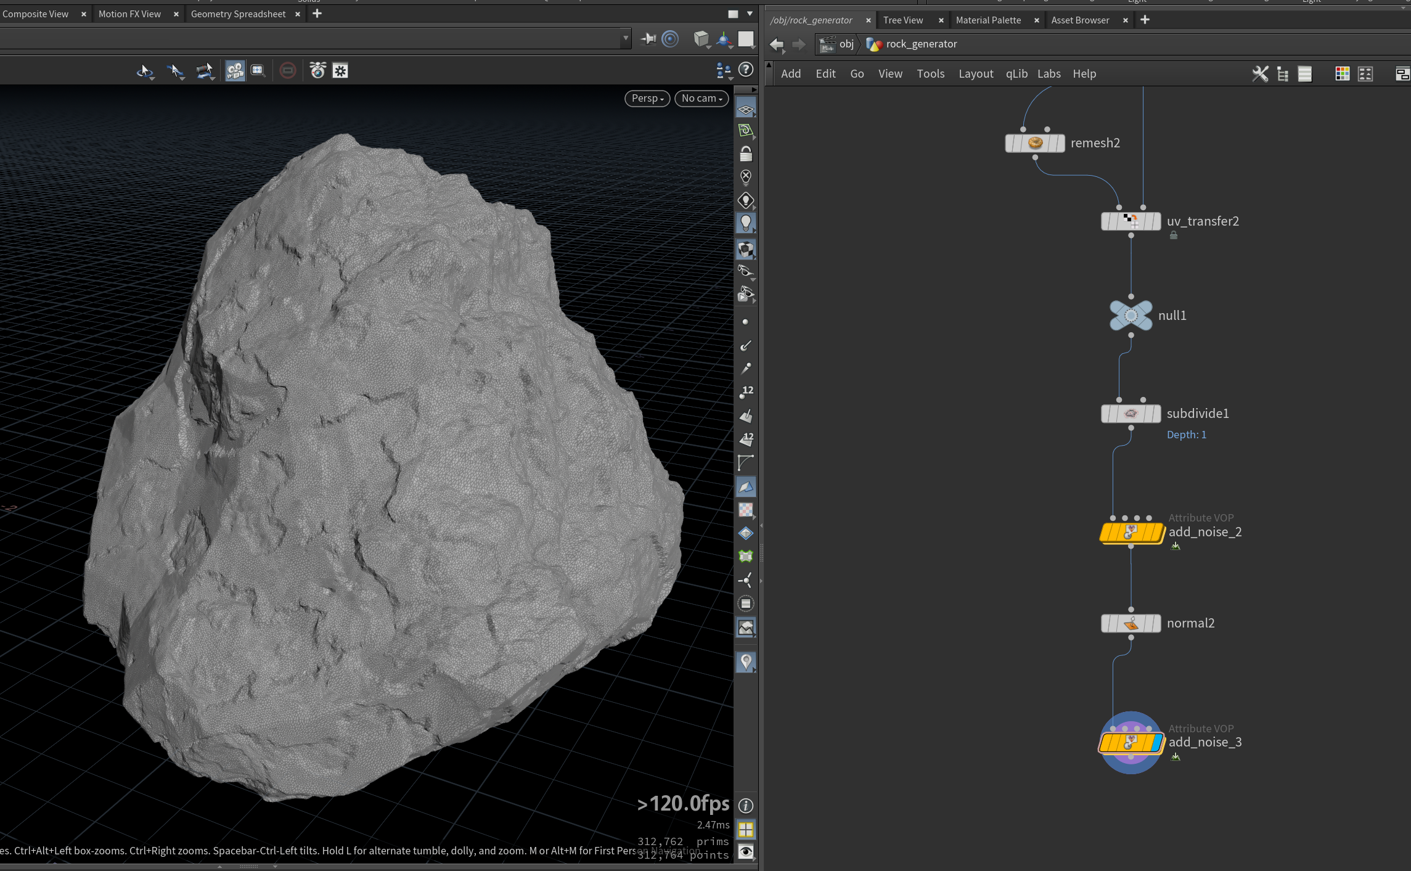The image size is (1411, 871).
Task: Click the checkerboard swatch icon in the viewport sidebar
Action: pyautogui.click(x=746, y=510)
